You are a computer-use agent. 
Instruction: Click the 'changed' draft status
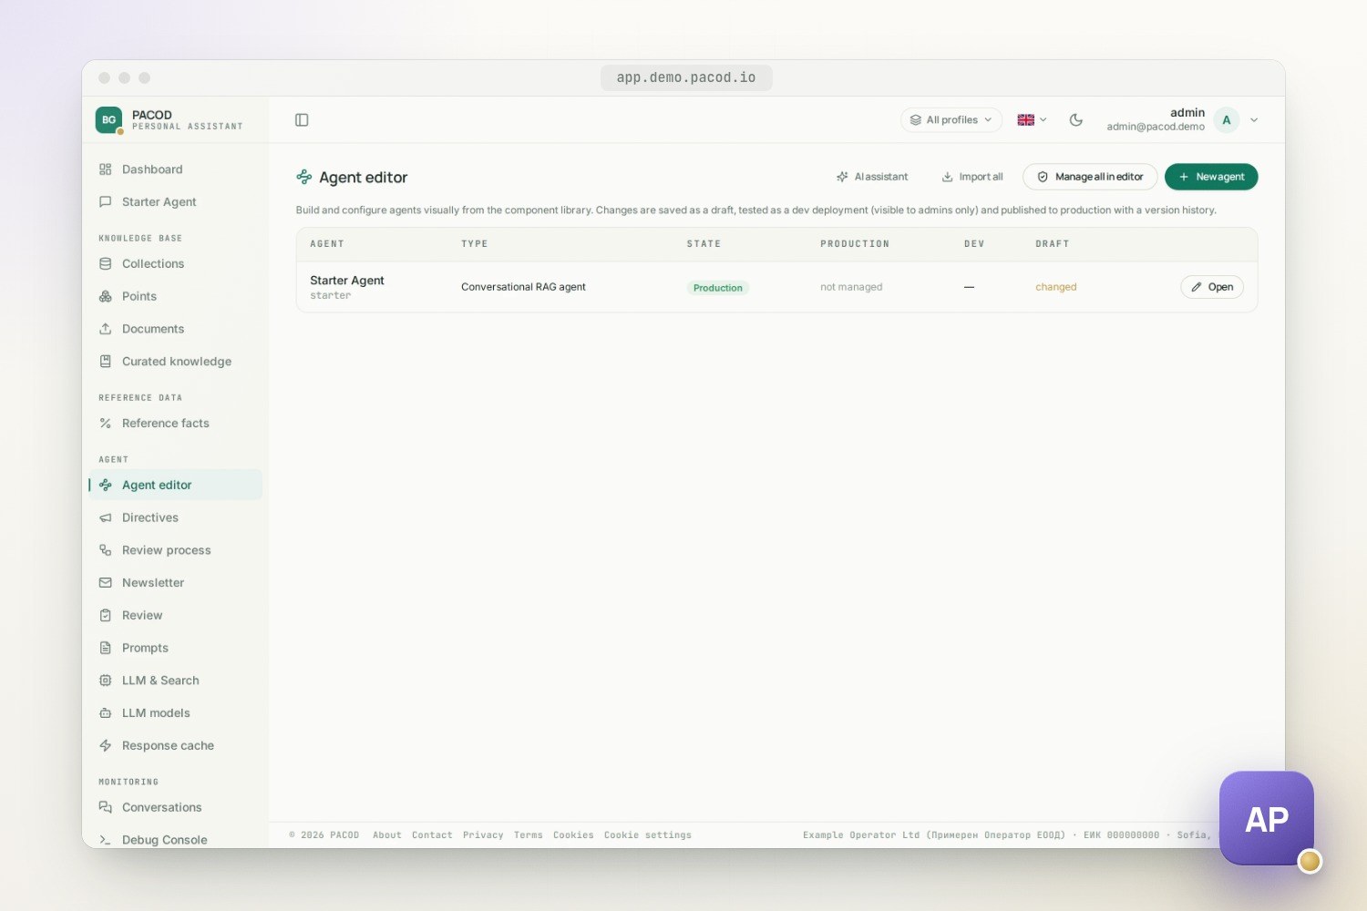[1055, 287]
